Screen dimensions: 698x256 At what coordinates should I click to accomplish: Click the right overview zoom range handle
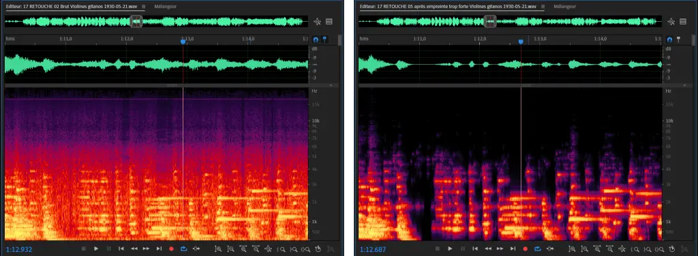(x=489, y=21)
